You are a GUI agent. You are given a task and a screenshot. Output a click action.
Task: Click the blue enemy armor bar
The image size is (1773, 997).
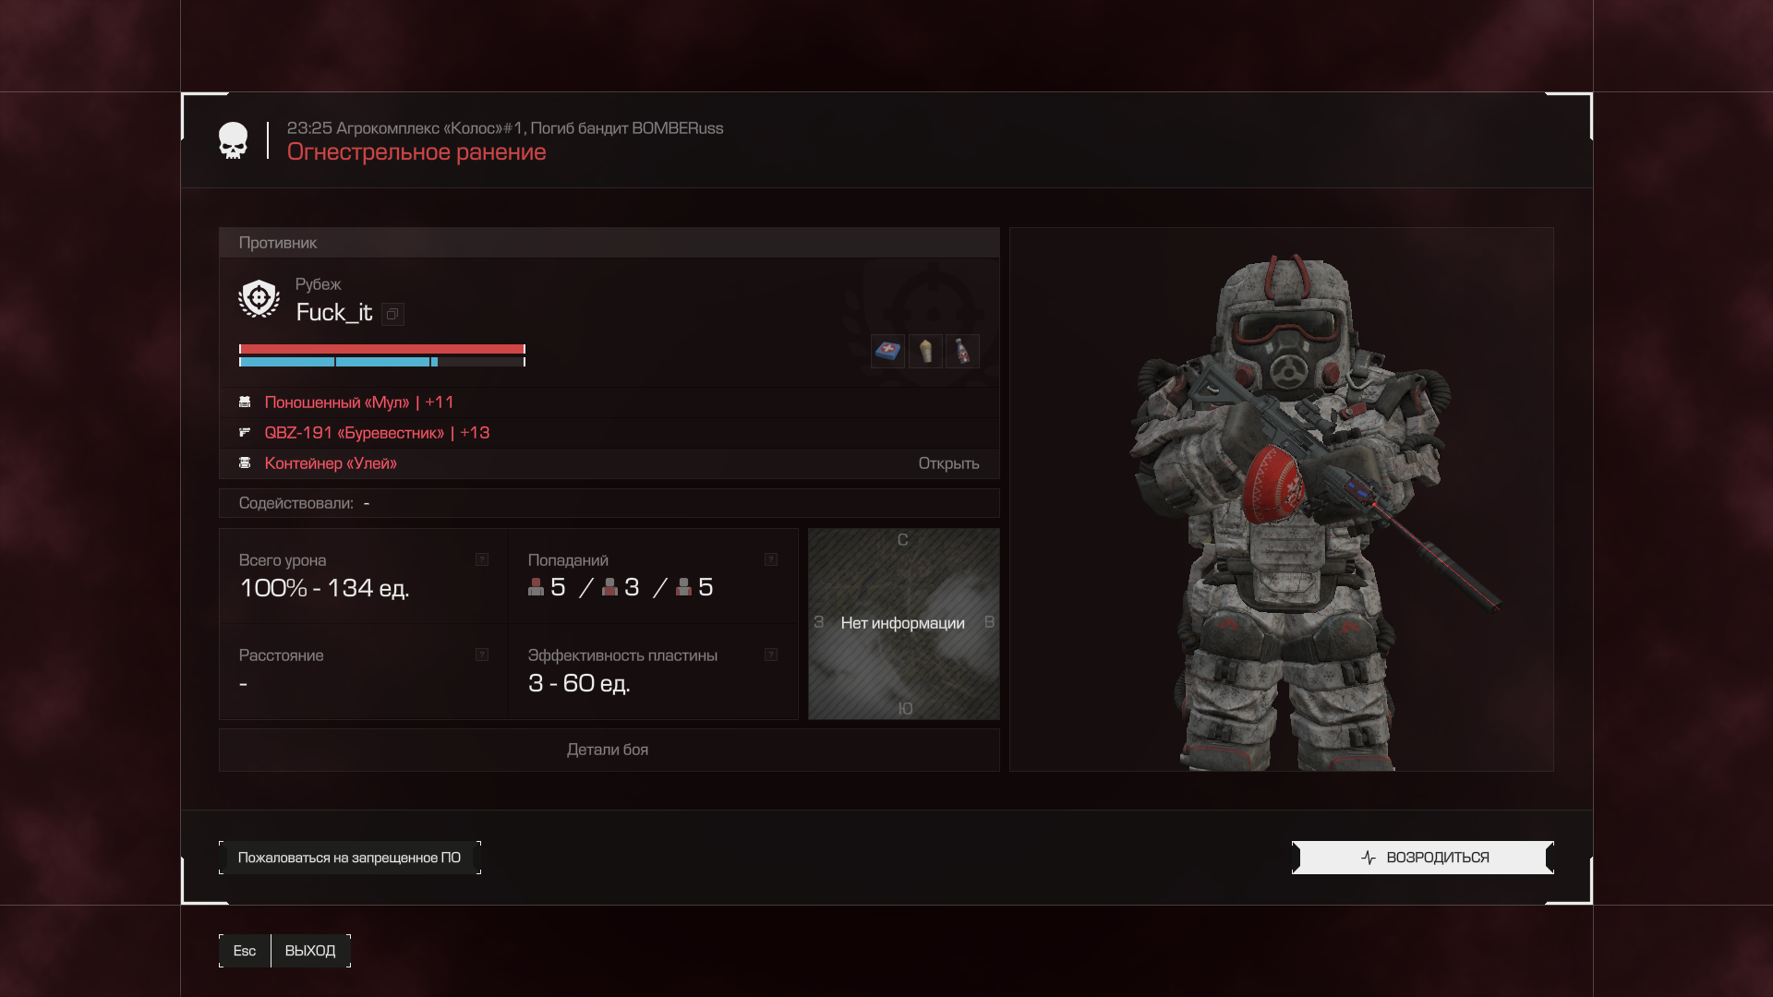(x=382, y=362)
